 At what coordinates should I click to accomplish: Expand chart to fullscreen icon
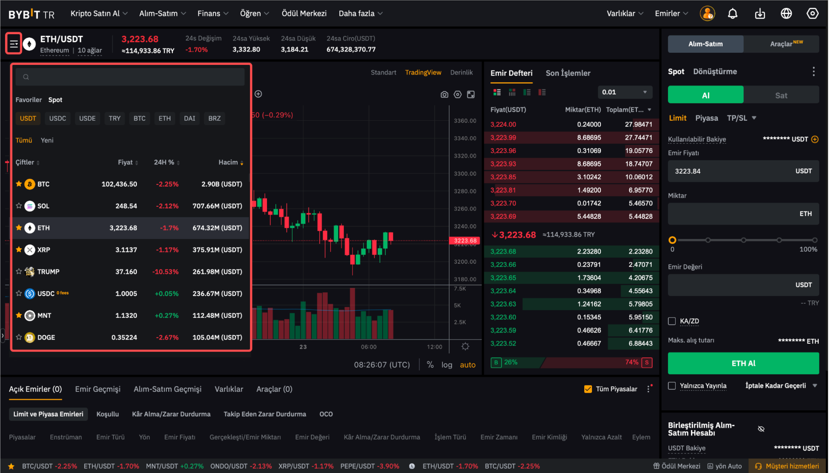point(471,95)
